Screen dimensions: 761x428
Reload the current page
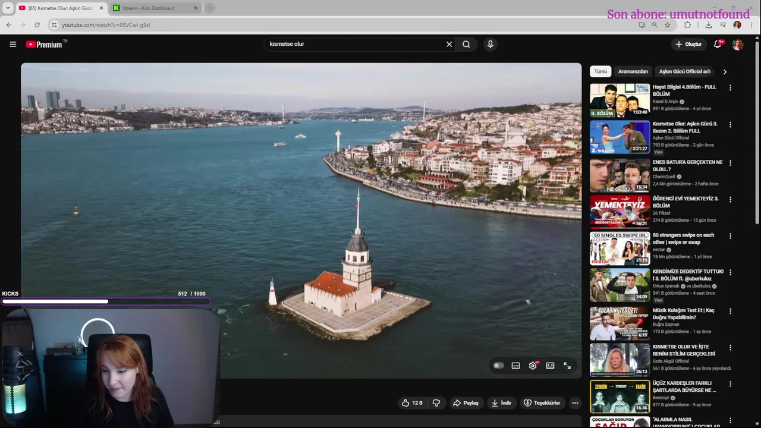click(x=37, y=25)
